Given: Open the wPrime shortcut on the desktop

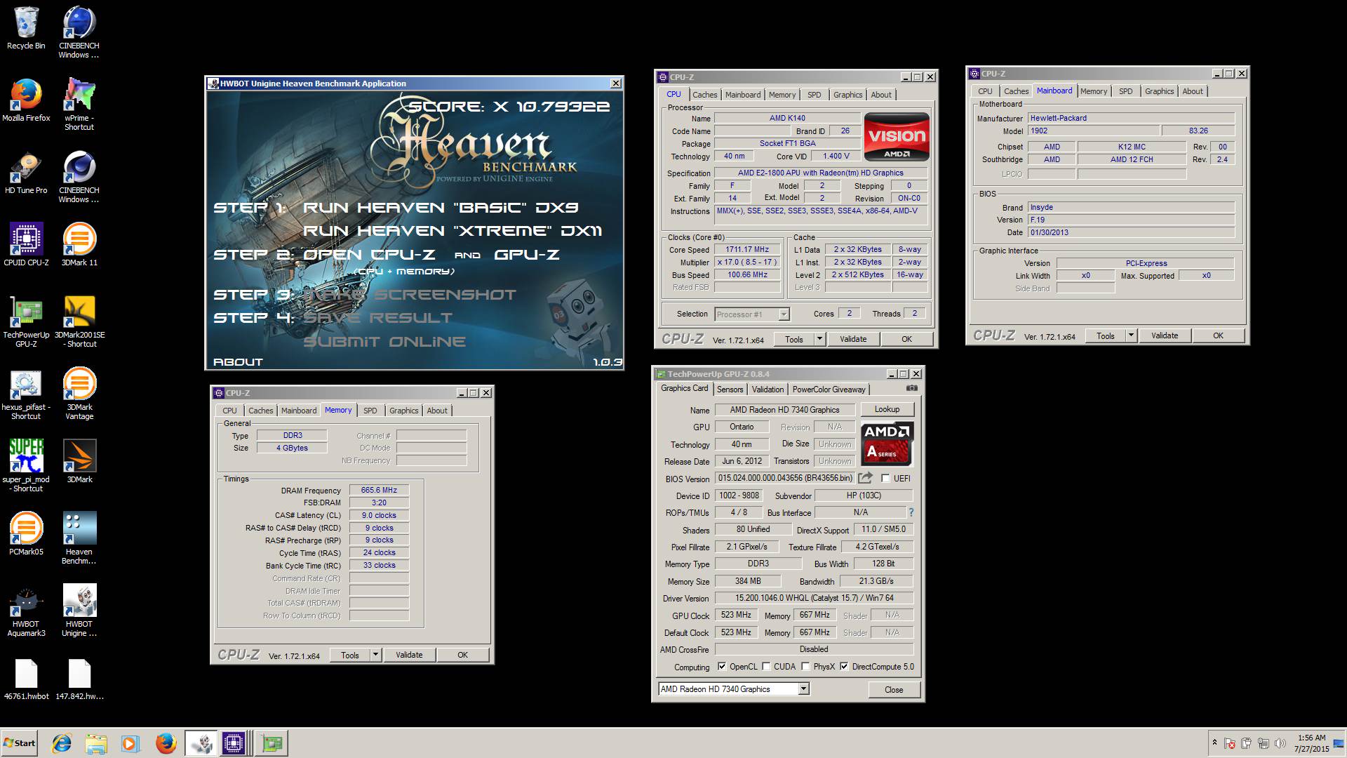Looking at the screenshot, I should pos(79,104).
